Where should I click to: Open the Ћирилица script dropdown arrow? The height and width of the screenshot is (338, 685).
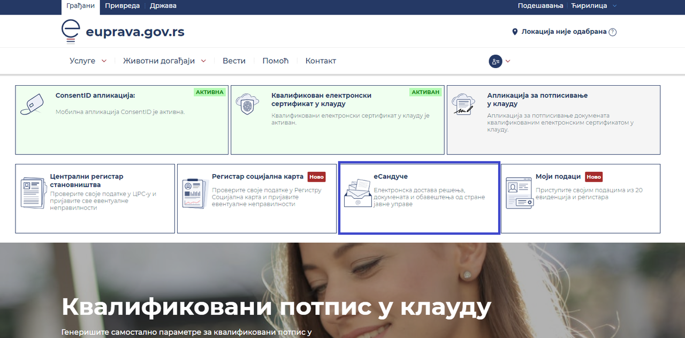[x=614, y=6]
